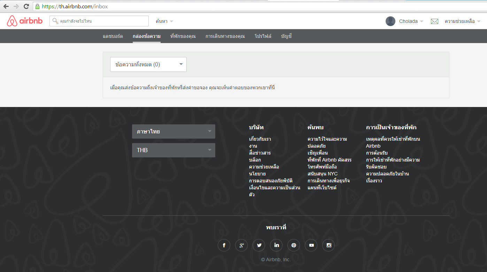Open the ความไว้ใจและความปลอดภัย link
The height and width of the screenshot is (272, 487).
tap(327, 143)
